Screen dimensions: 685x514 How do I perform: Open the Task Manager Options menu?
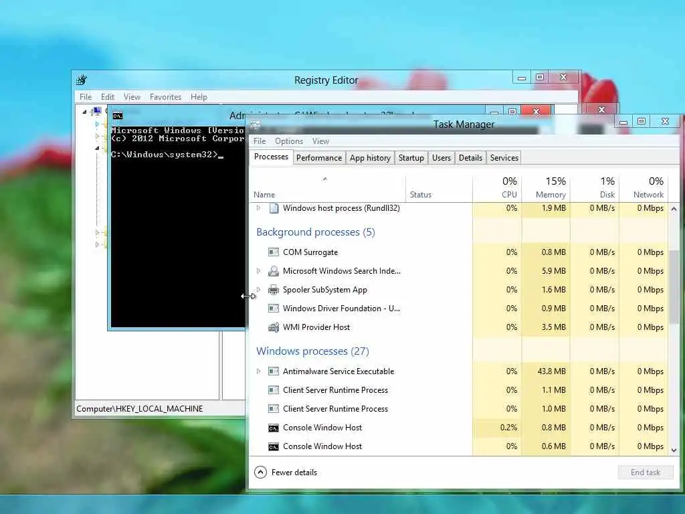coord(289,141)
